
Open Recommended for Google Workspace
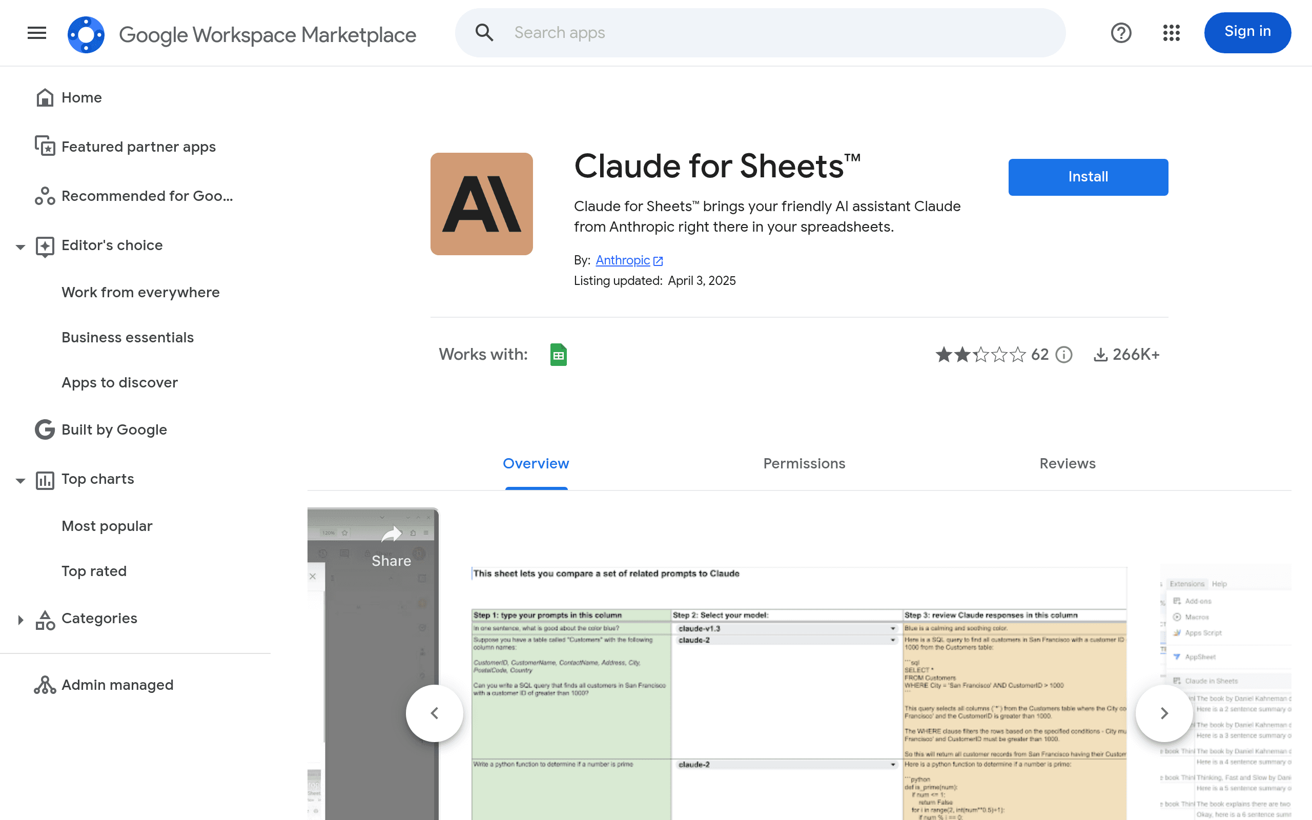(147, 196)
